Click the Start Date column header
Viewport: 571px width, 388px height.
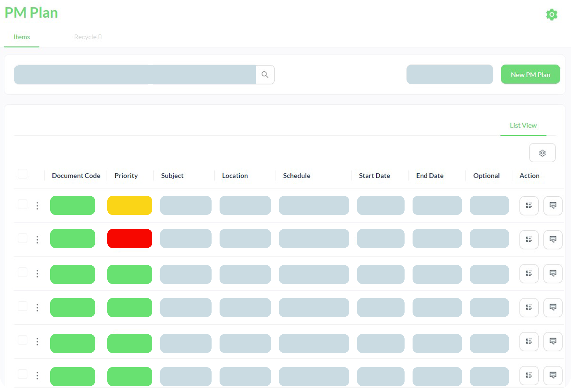(x=374, y=176)
